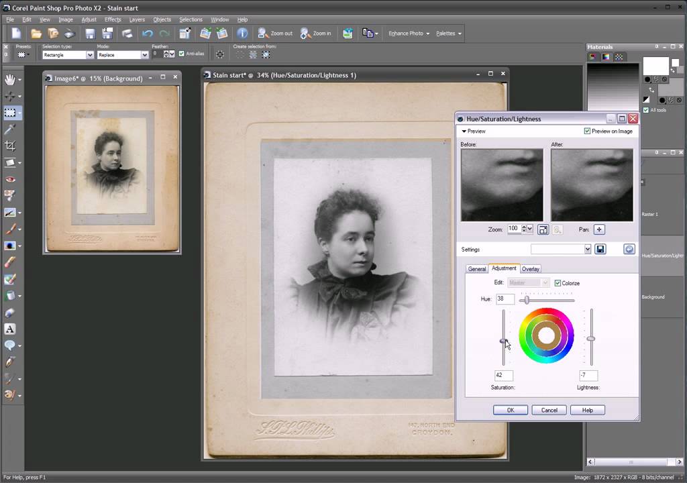Select the Text tool
Screen dimensions: 687x483
[x=10, y=329]
